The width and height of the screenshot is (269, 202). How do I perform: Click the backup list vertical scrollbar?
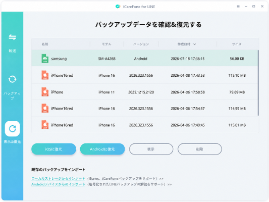tap(258, 83)
